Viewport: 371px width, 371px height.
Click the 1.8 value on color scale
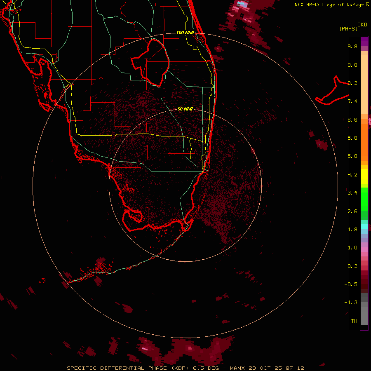coord(352,230)
